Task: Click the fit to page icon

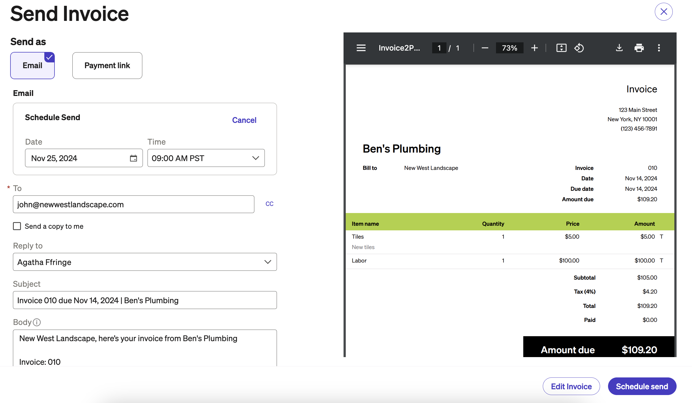Action: (x=561, y=48)
